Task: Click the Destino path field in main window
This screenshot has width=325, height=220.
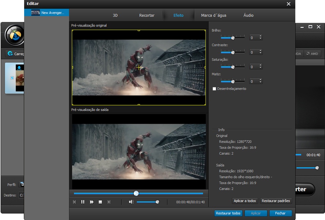Action: click(x=22, y=195)
